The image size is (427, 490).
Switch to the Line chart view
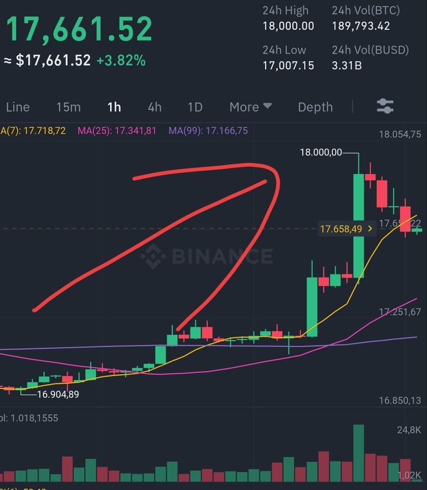tap(18, 107)
